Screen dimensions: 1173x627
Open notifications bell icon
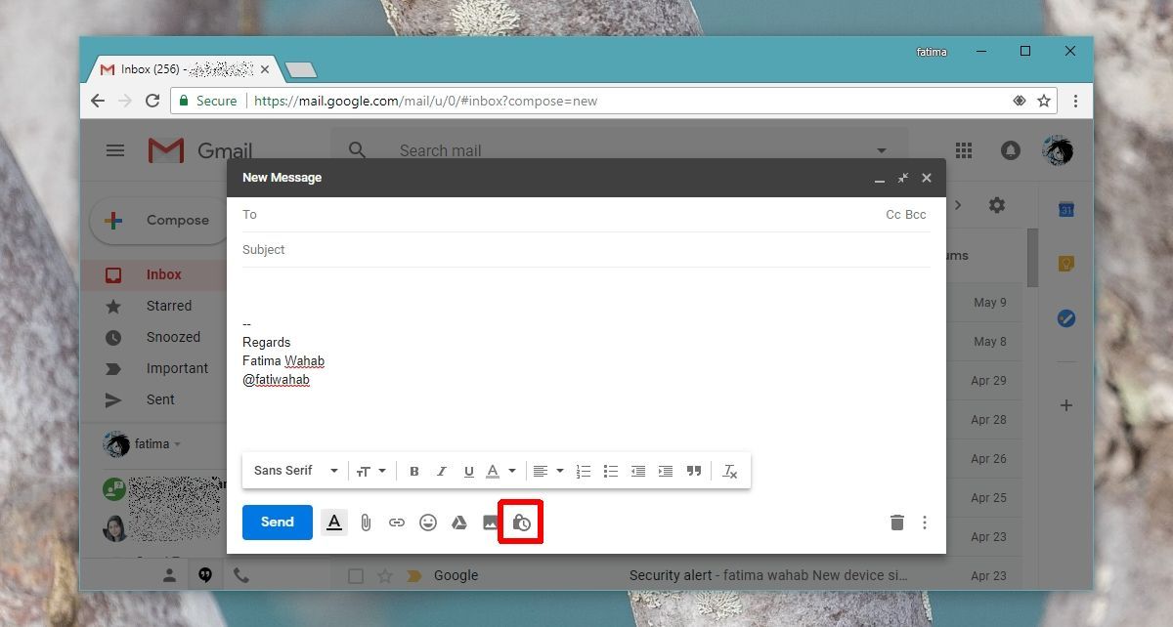point(1010,150)
